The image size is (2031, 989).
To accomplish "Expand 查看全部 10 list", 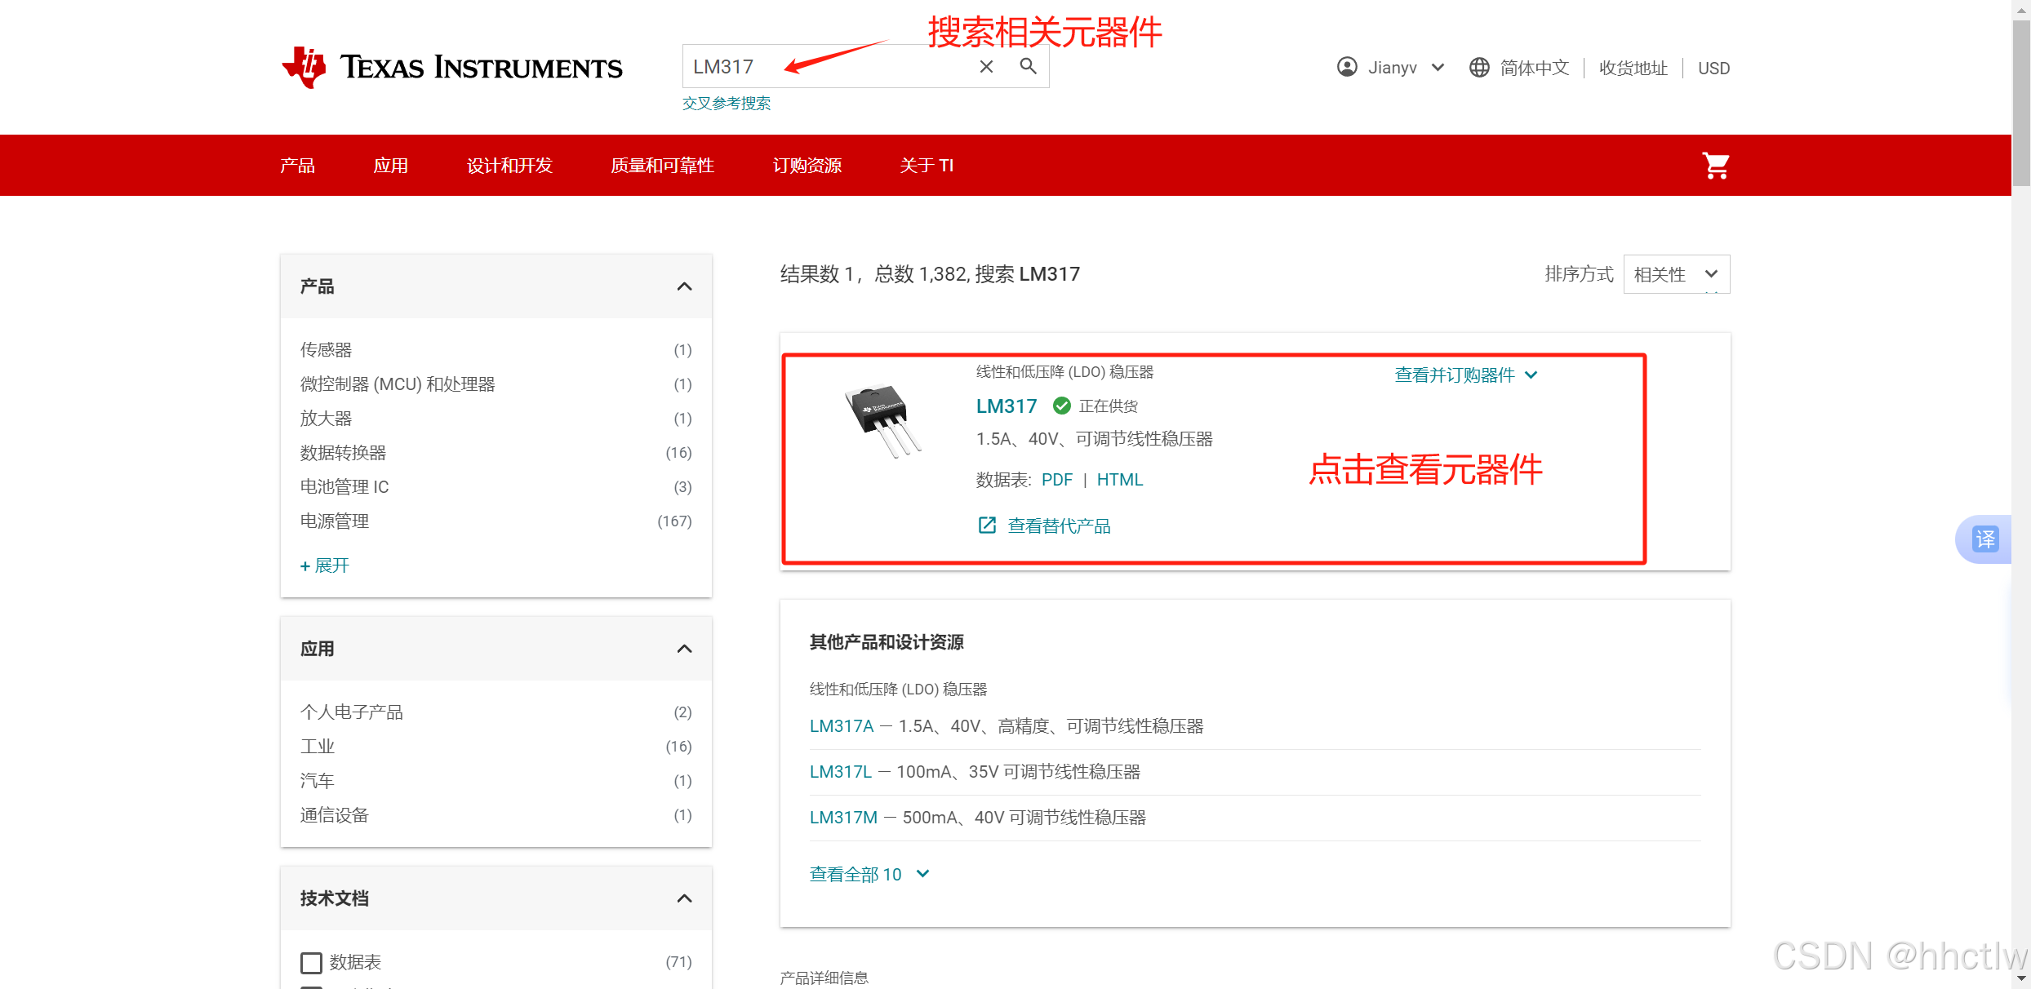I will pos(869,874).
